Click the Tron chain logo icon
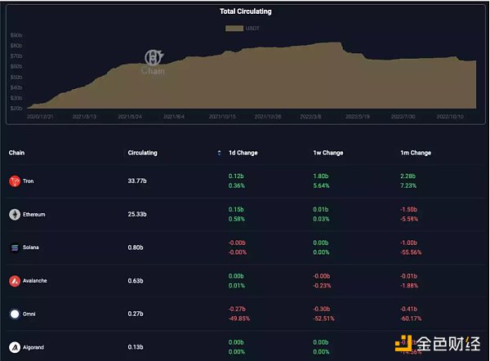 click(14, 181)
